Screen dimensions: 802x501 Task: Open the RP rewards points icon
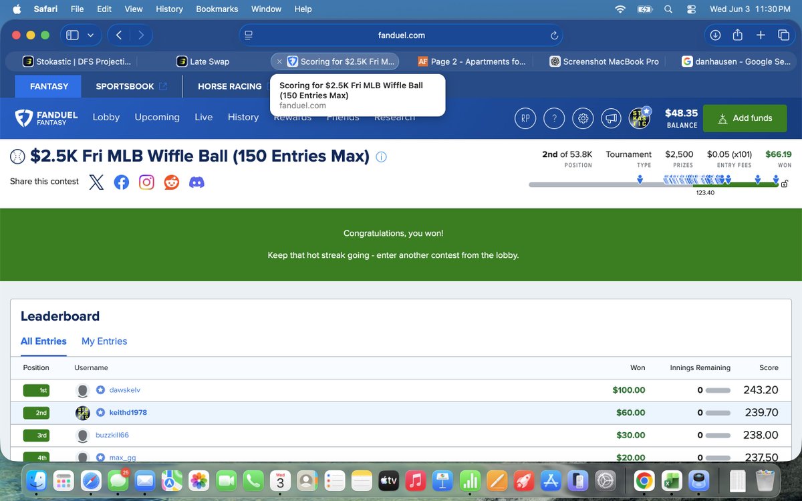coord(525,118)
